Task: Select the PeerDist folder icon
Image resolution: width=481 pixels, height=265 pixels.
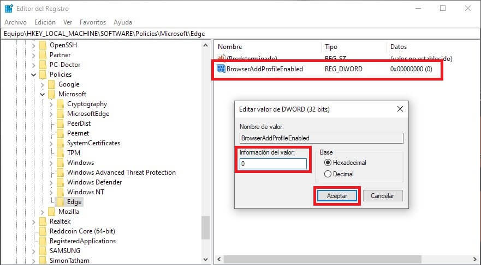Action: pyautogui.click(x=61, y=123)
